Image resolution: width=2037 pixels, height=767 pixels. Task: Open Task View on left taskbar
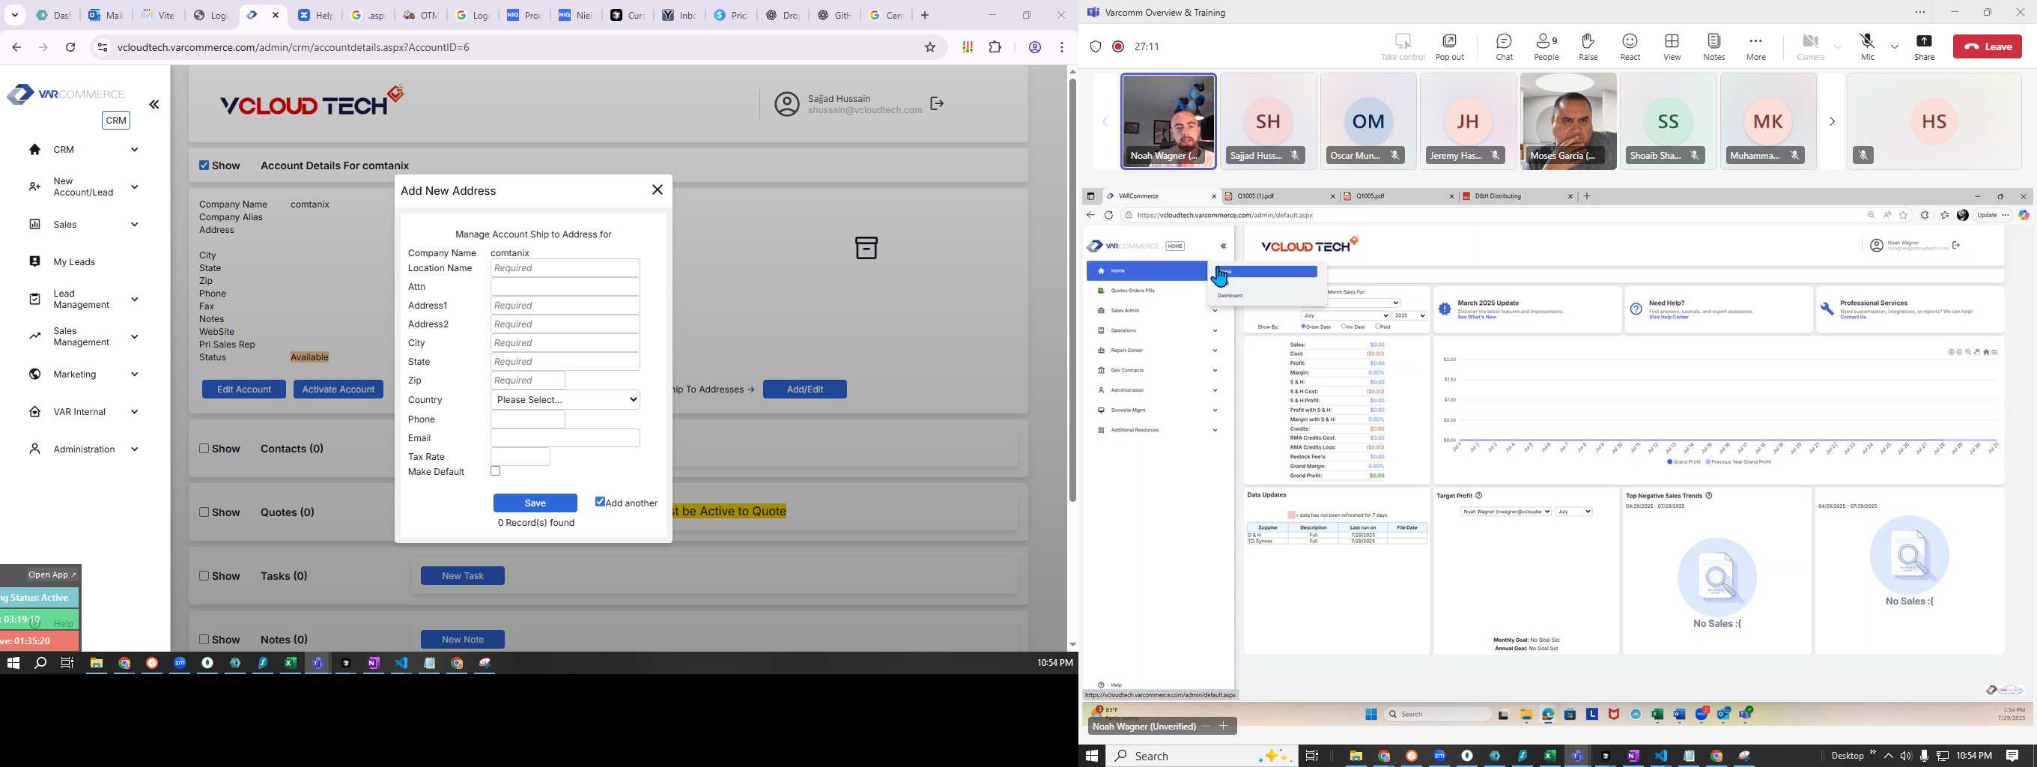click(x=68, y=664)
